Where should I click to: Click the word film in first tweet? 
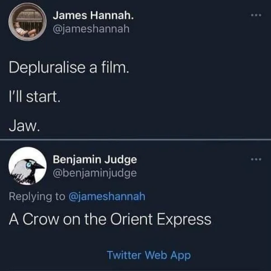pyautogui.click(x=115, y=67)
